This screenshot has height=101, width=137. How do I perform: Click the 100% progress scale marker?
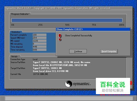tap(122, 25)
